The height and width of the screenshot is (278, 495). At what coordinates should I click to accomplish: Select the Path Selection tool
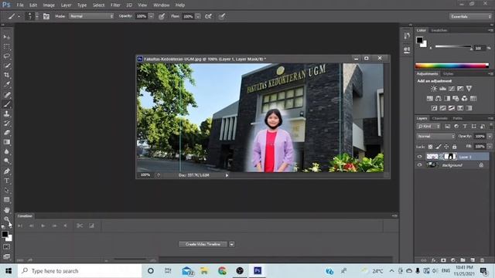(7, 190)
